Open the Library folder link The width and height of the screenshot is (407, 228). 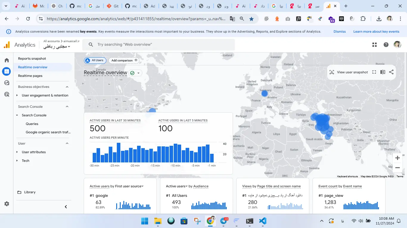click(27, 192)
